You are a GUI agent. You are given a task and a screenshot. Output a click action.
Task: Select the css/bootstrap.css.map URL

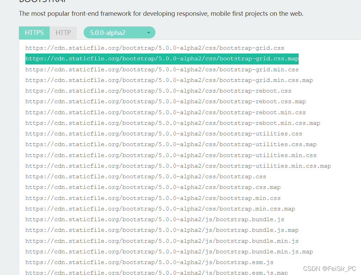[x=153, y=187]
